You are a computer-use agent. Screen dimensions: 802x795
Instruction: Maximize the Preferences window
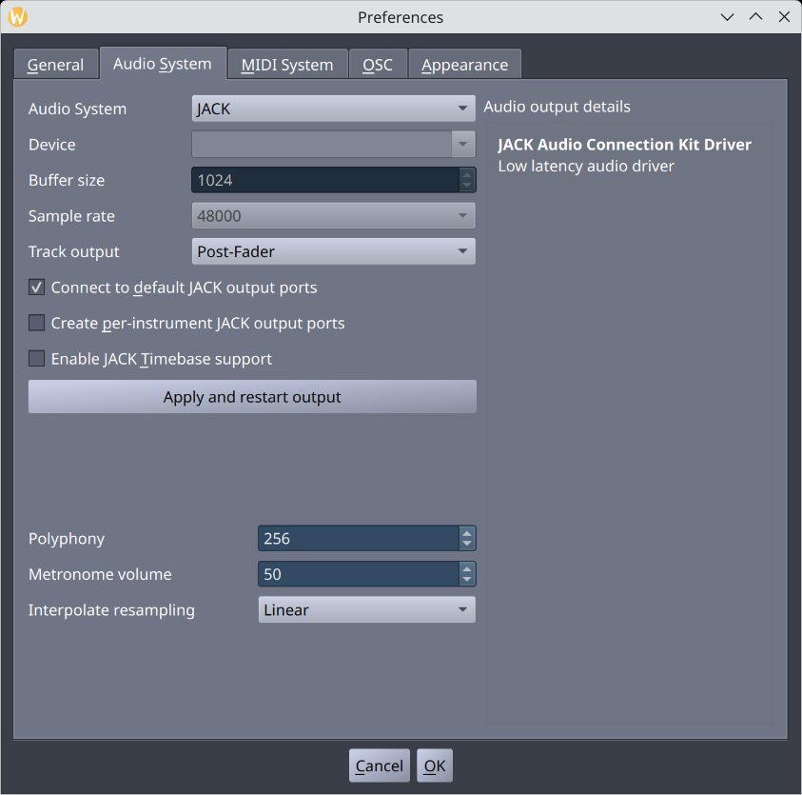tap(755, 17)
